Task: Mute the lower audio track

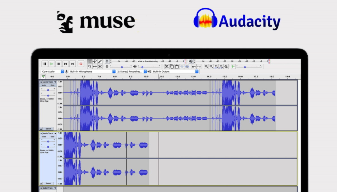Action: 44,136
